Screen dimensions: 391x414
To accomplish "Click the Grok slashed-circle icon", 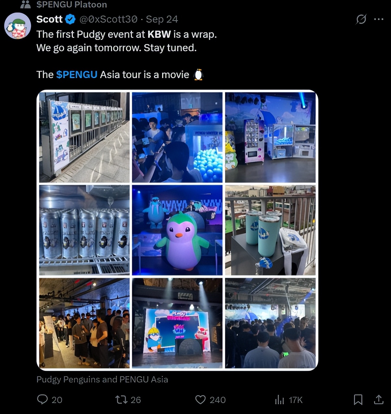I will pyautogui.click(x=361, y=19).
